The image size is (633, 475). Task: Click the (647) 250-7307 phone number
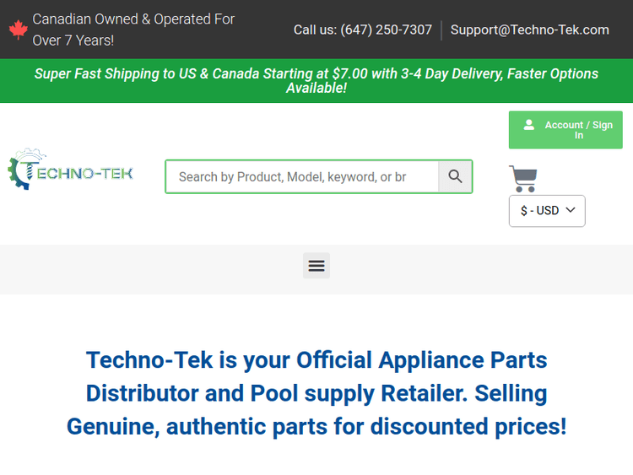386,30
